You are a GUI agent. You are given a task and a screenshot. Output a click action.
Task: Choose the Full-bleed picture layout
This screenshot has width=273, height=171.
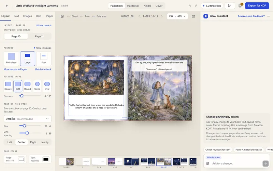point(11,58)
